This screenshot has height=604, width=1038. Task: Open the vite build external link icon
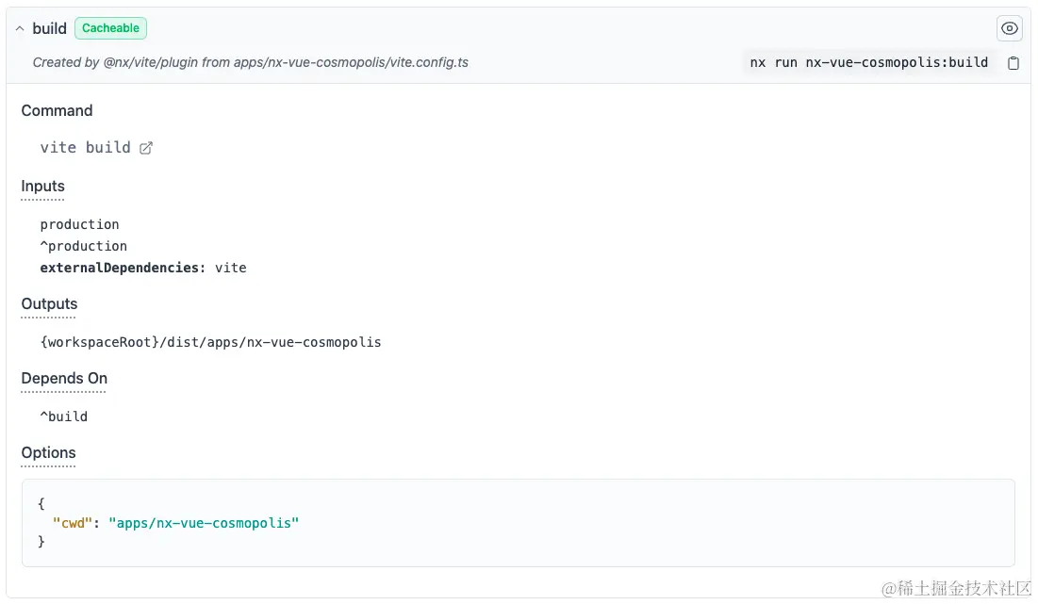click(145, 148)
